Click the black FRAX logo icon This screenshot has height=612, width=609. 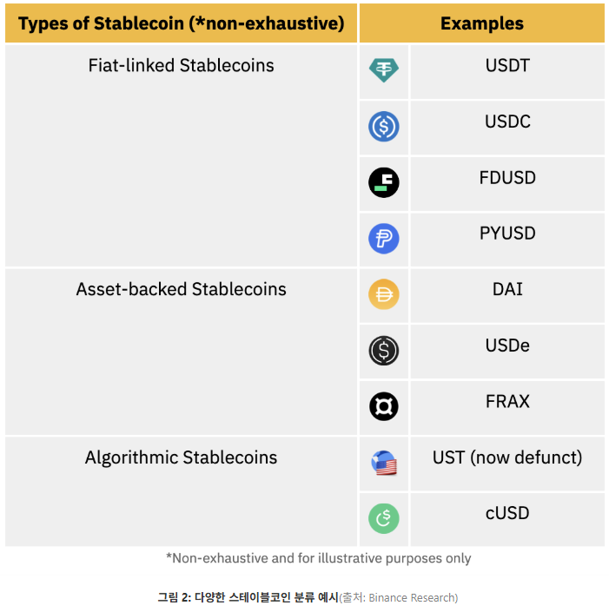(384, 406)
